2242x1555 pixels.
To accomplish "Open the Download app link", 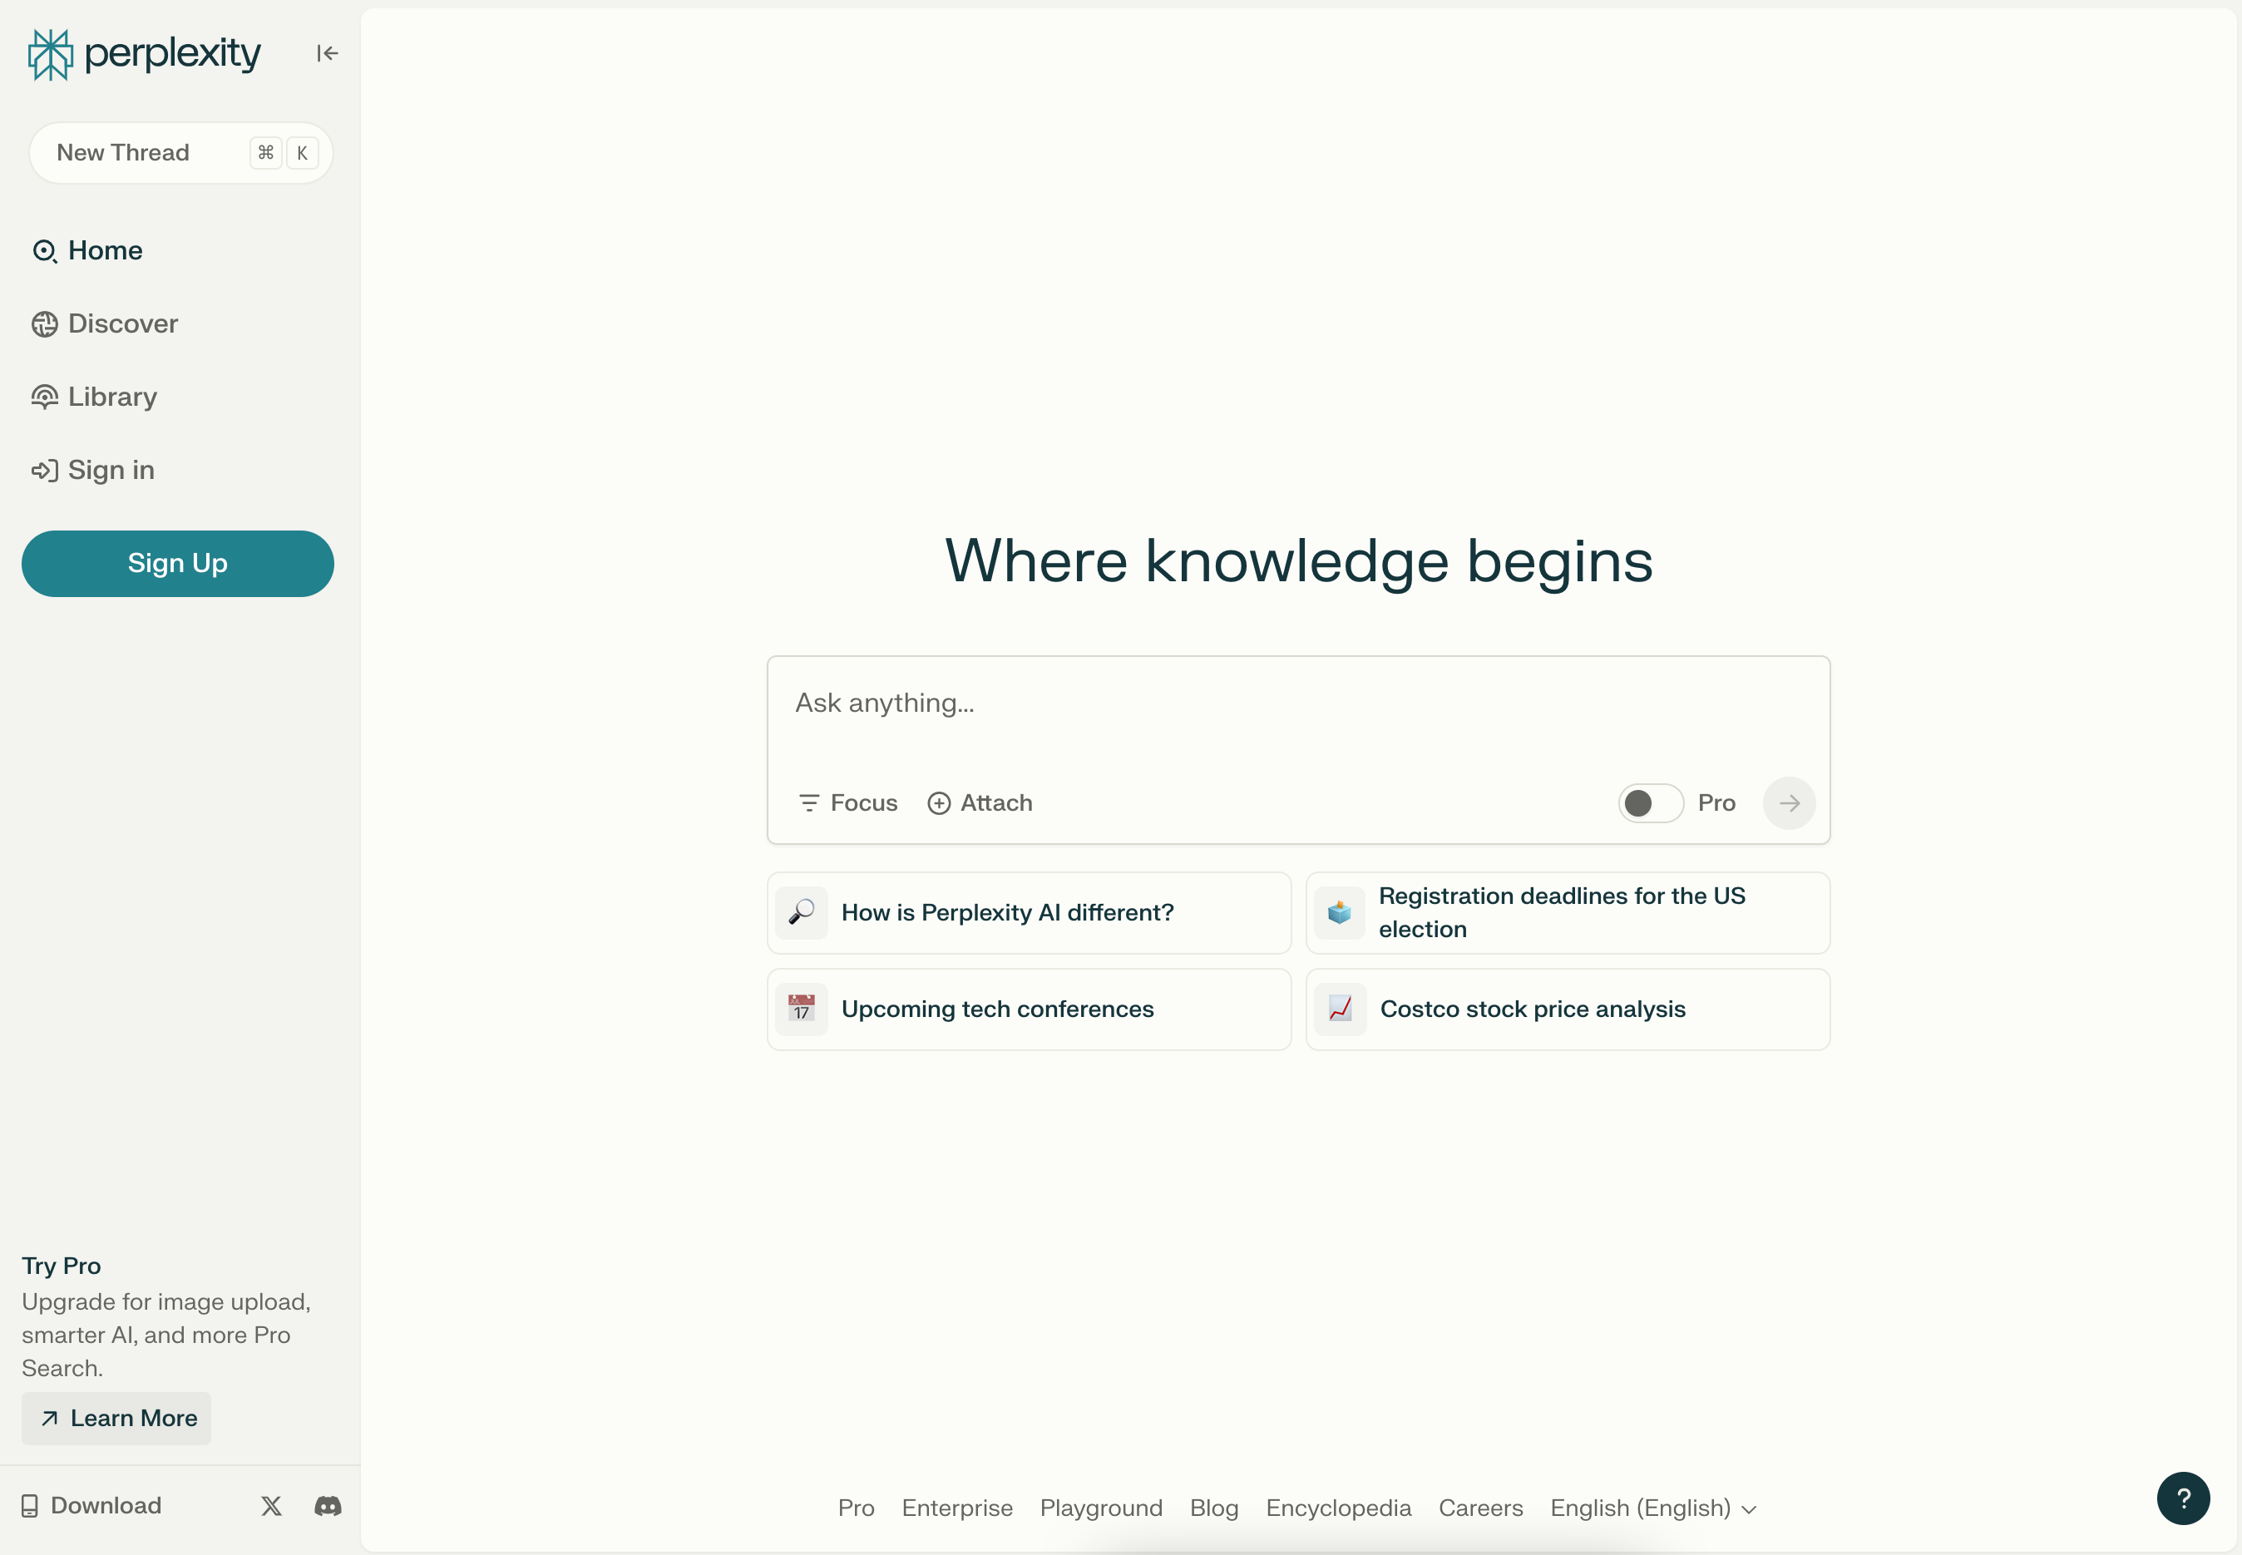I will click(91, 1506).
